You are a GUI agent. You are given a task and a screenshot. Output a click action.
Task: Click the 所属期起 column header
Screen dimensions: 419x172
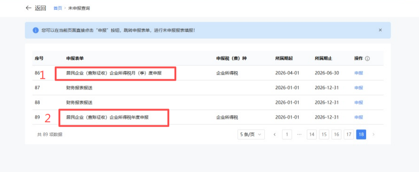pos(284,58)
